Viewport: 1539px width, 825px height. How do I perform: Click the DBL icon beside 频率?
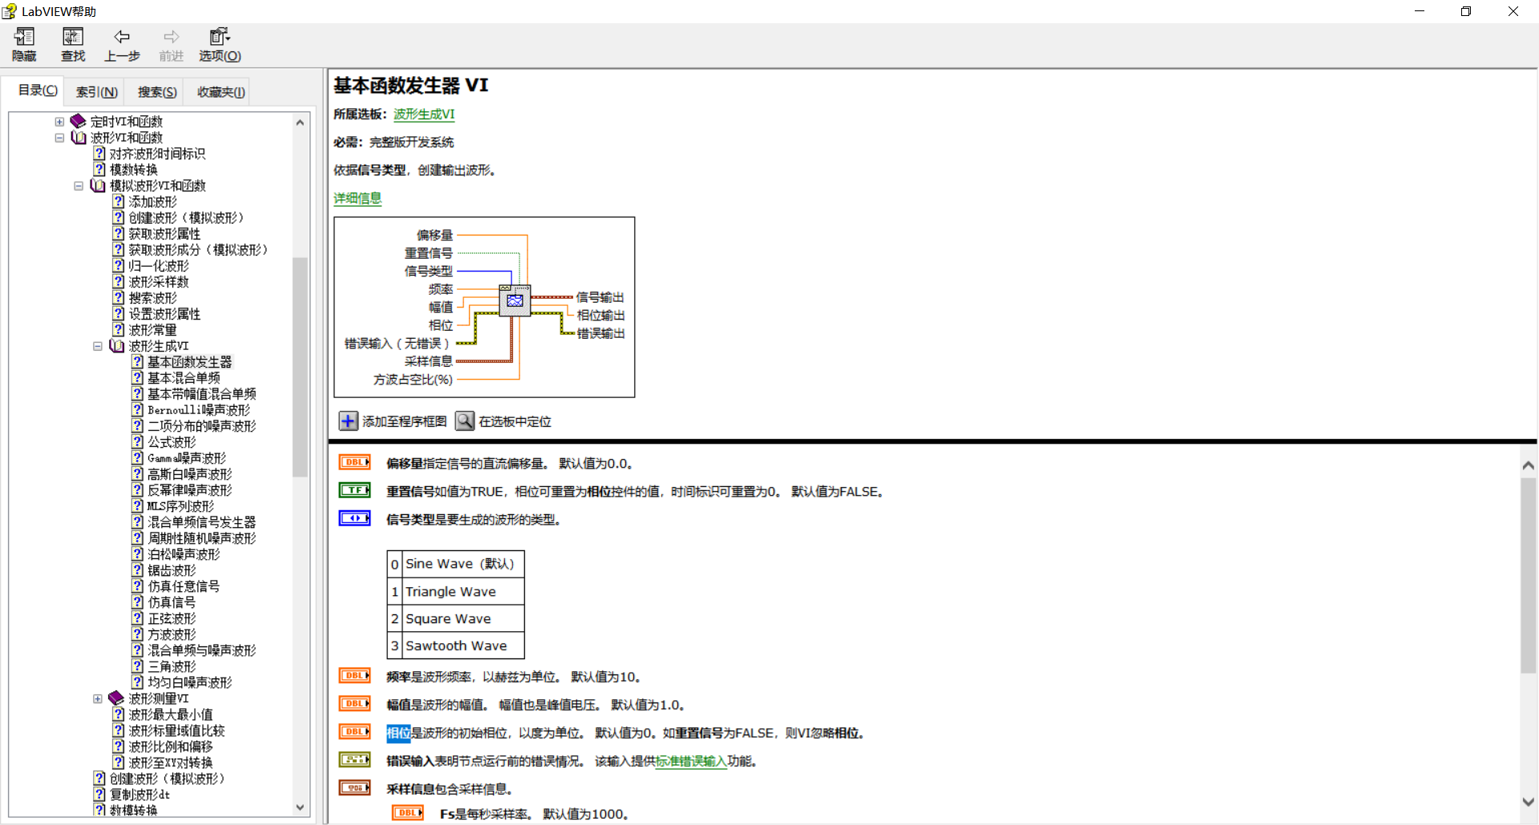point(354,676)
